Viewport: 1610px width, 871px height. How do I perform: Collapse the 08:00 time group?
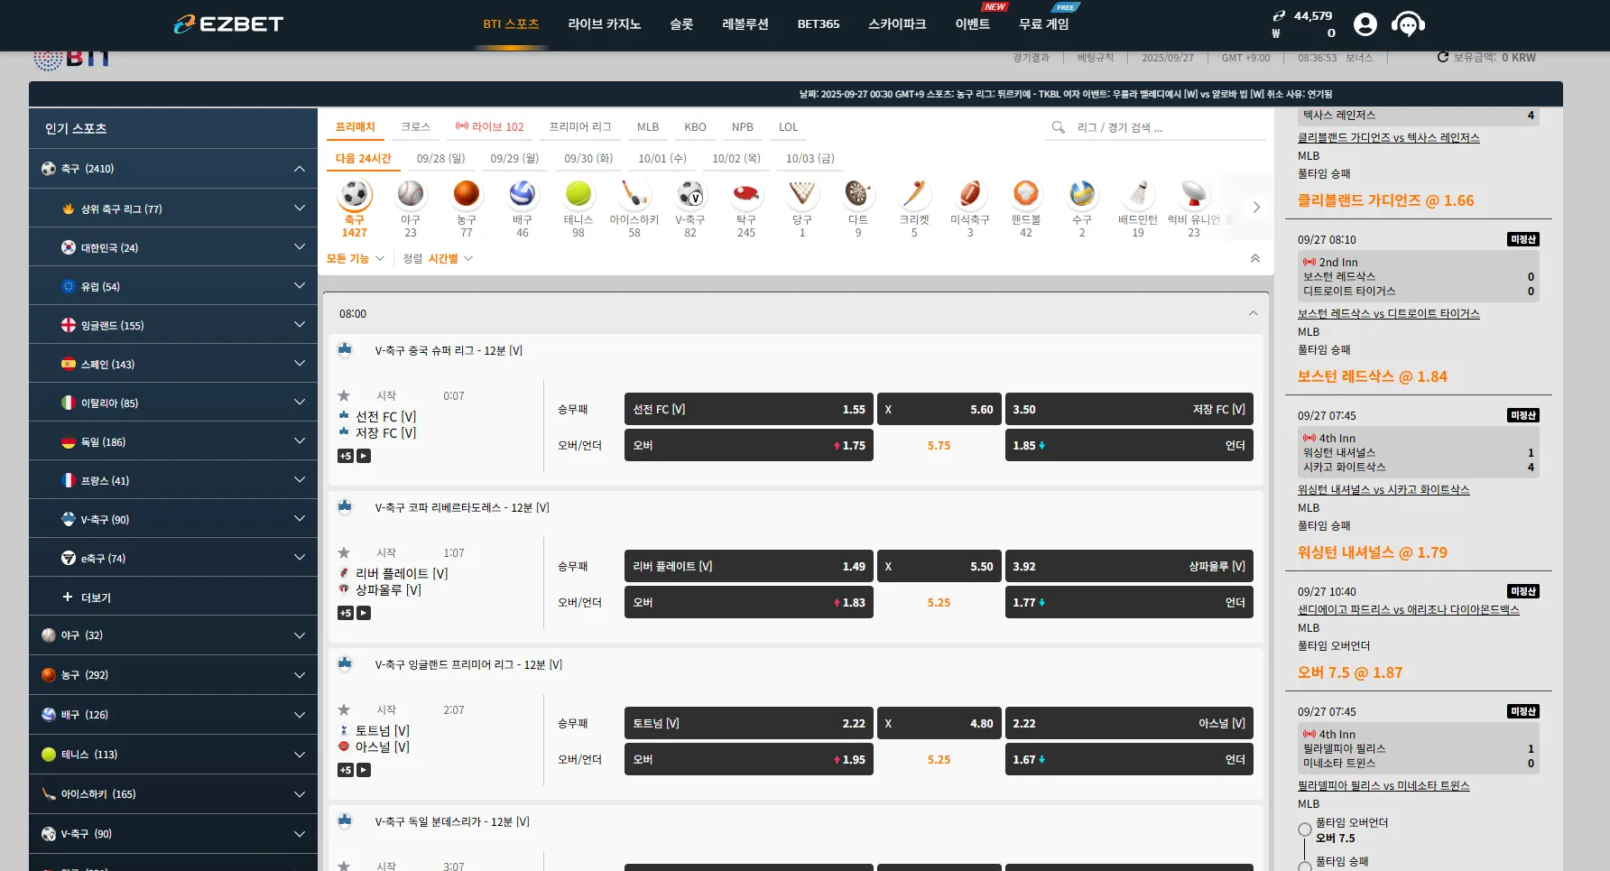[x=1253, y=313]
